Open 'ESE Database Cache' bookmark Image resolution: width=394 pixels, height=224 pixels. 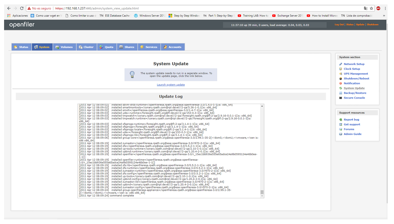pyautogui.click(x=115, y=16)
